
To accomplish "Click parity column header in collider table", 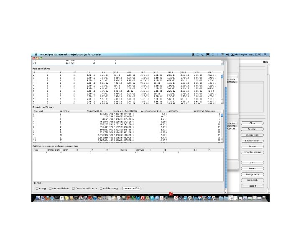I will coord(69,150).
